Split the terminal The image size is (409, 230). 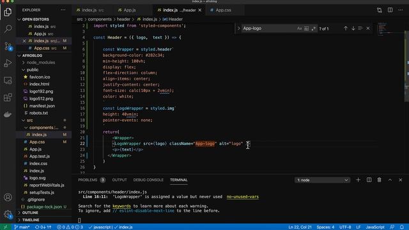point(369,180)
